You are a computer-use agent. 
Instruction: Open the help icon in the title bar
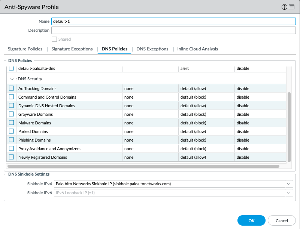pyautogui.click(x=285, y=7)
